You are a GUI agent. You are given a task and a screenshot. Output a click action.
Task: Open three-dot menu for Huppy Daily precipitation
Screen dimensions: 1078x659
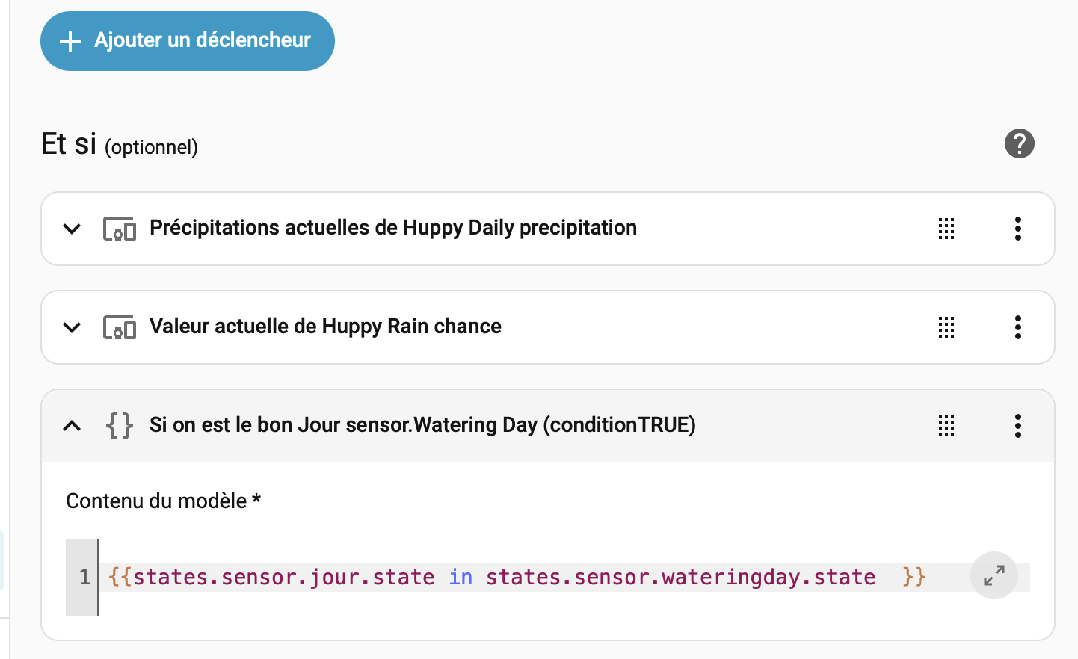(x=1017, y=229)
